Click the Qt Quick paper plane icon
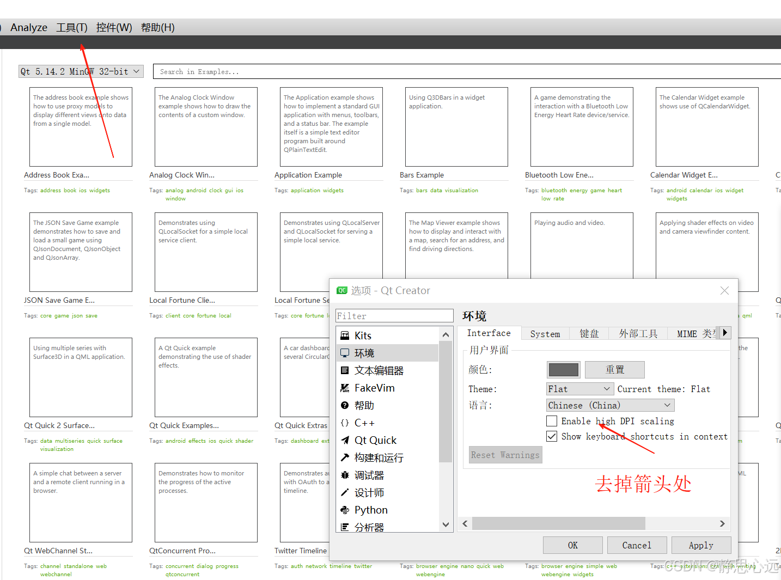 point(345,440)
